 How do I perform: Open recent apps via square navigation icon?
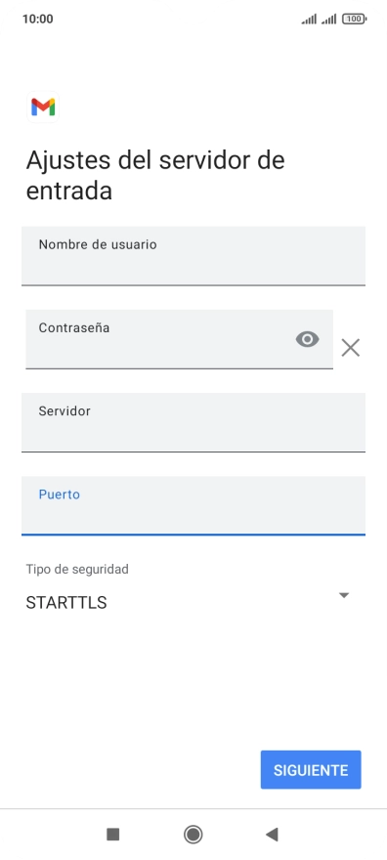coord(113,835)
